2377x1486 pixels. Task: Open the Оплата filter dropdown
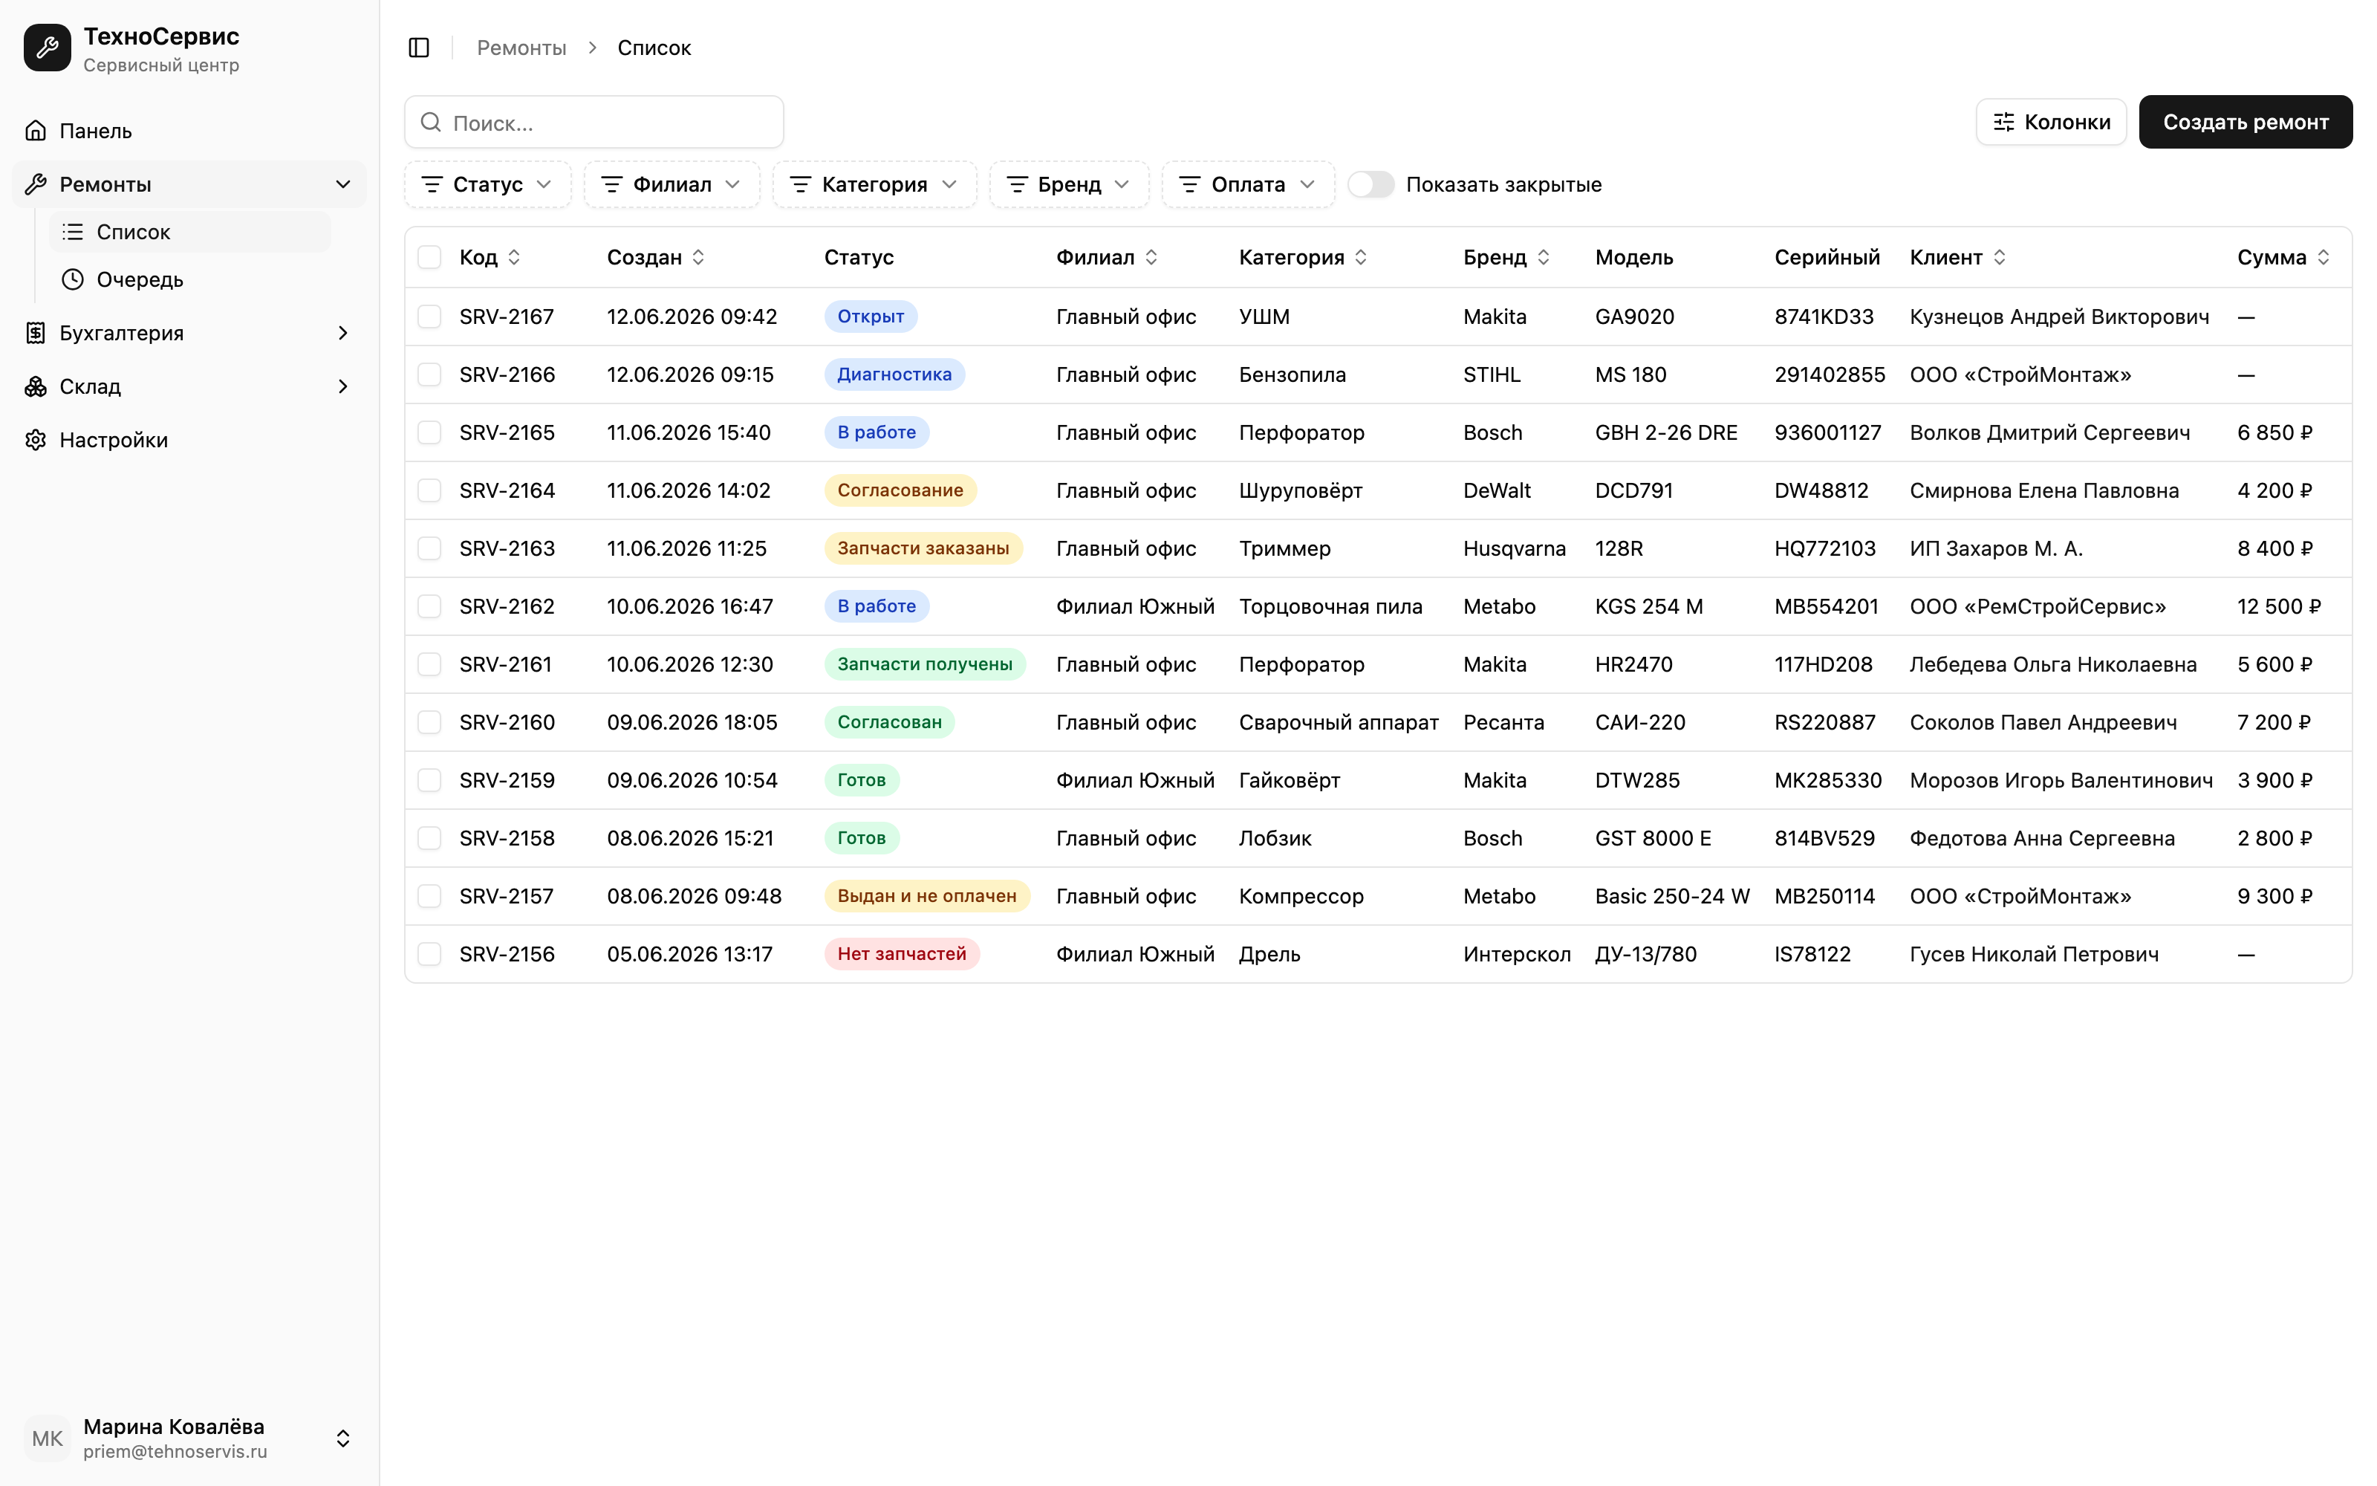[1247, 184]
